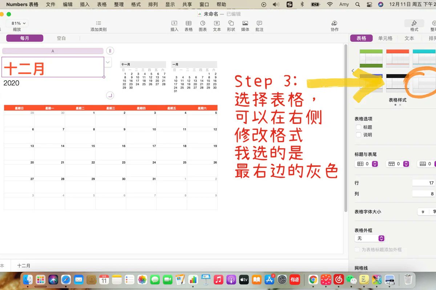
Task: Open App Store from the Dock
Action: 269,279
